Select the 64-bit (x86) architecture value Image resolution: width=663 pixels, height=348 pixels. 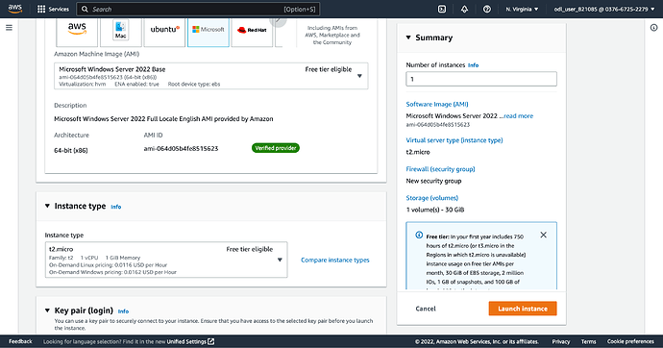(x=71, y=150)
